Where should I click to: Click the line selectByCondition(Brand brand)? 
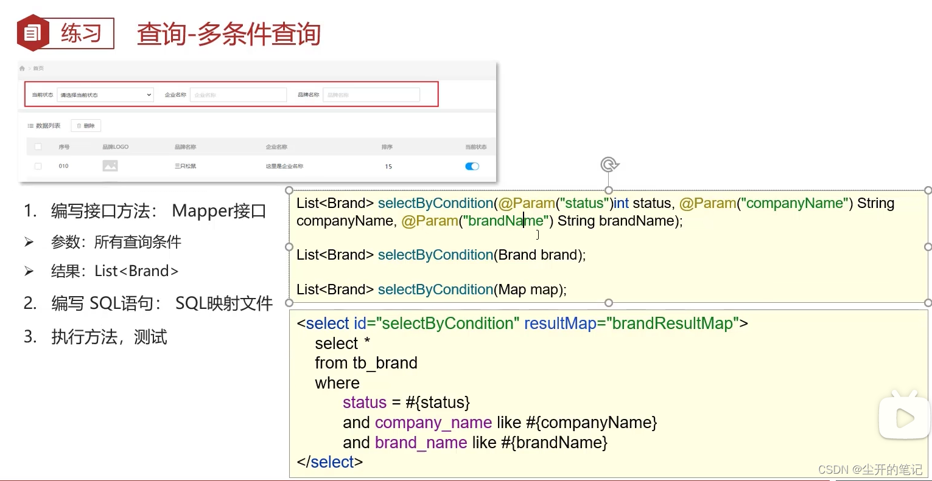tap(441, 255)
